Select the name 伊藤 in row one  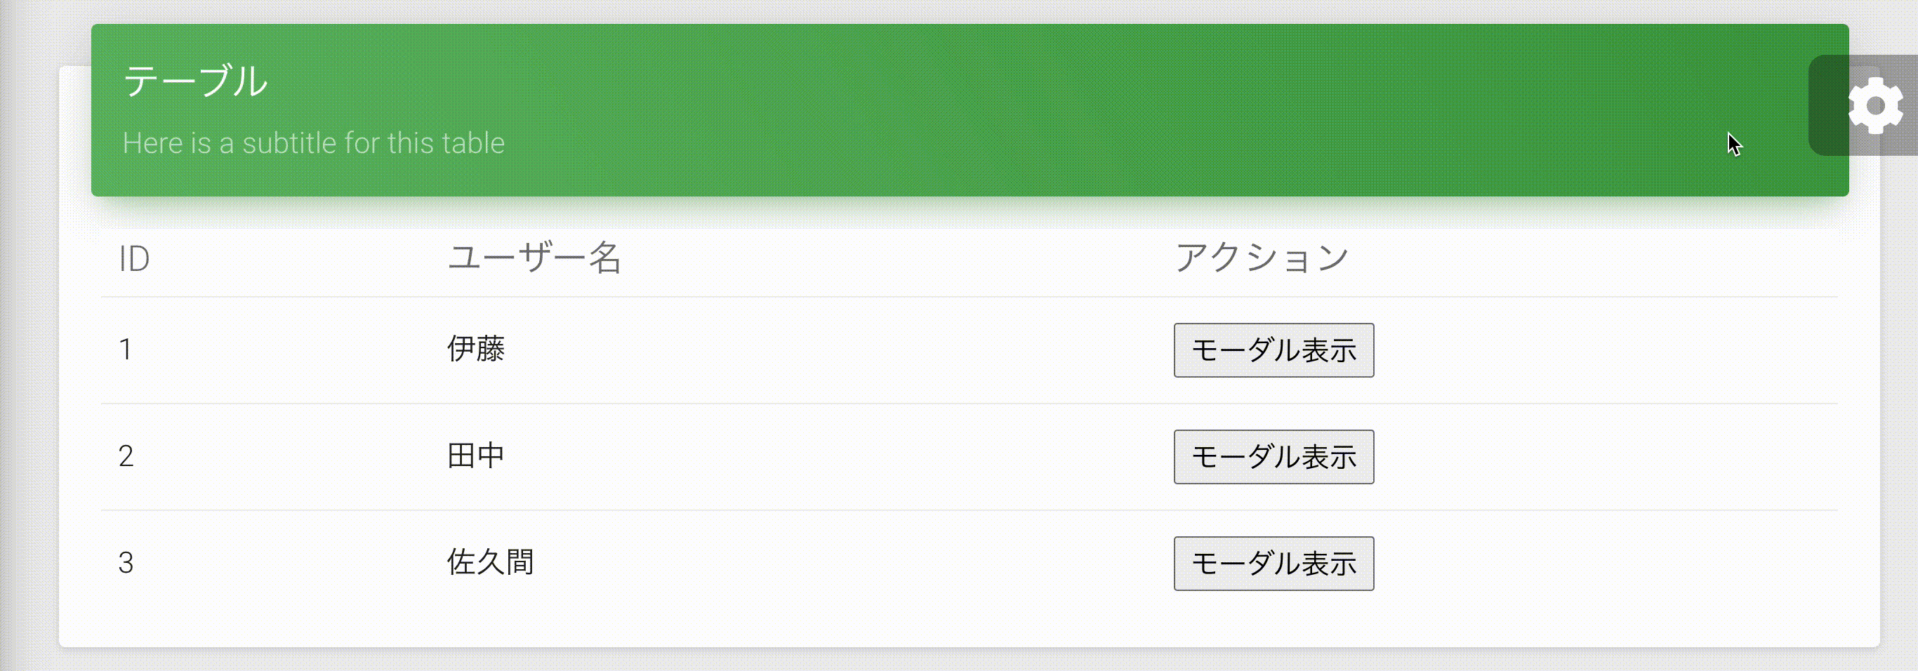click(477, 348)
